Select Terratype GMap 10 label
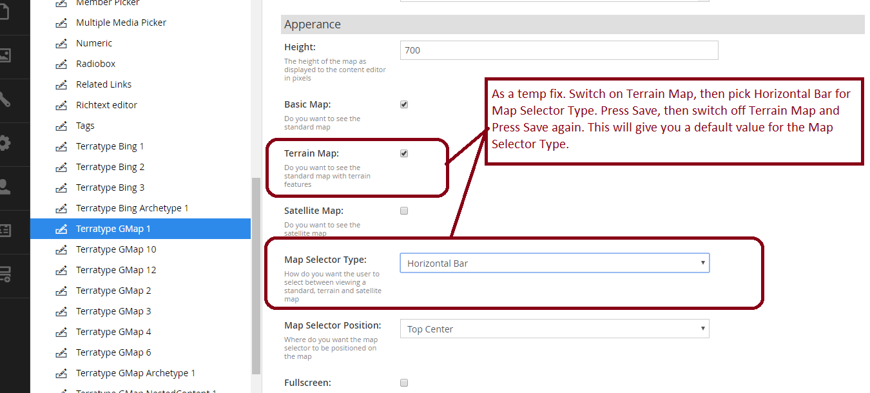This screenshot has width=870, height=393. point(116,249)
